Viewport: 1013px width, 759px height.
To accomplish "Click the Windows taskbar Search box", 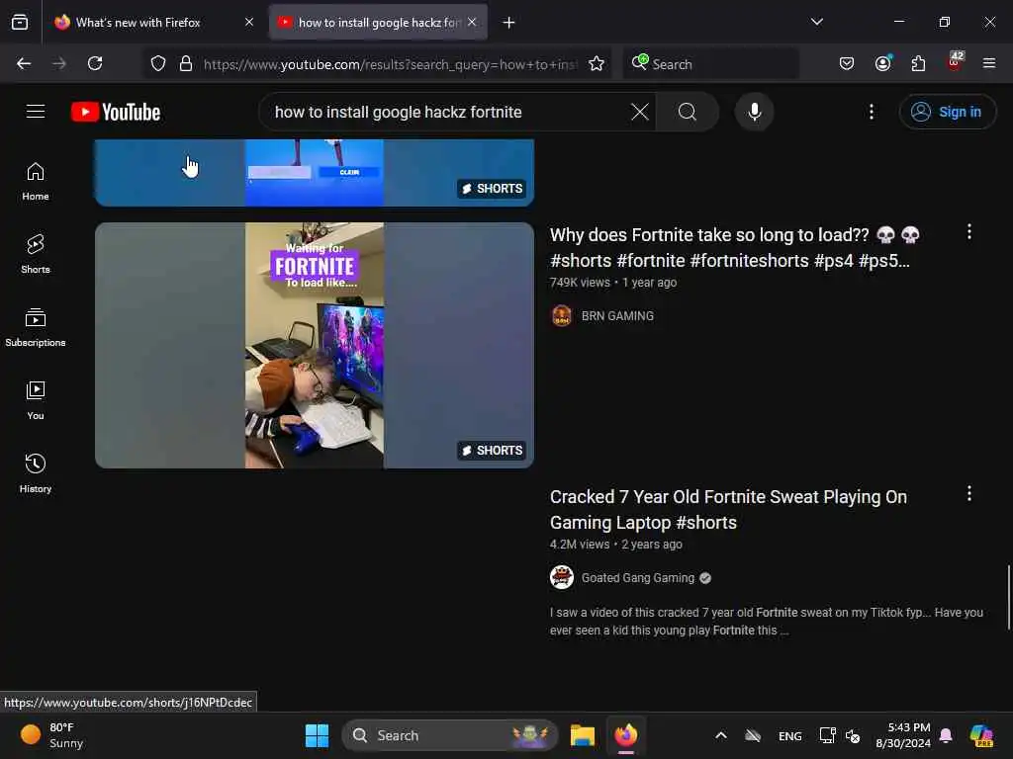I will pos(450,735).
